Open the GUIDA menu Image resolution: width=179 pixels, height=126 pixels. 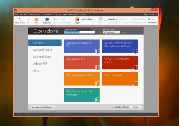[83, 15]
